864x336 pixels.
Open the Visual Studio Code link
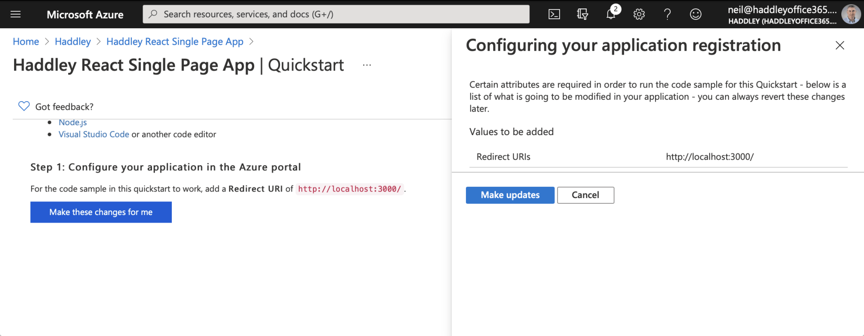94,134
